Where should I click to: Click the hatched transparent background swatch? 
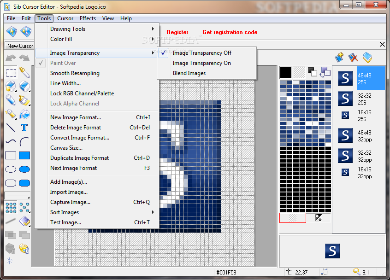(x=299, y=72)
